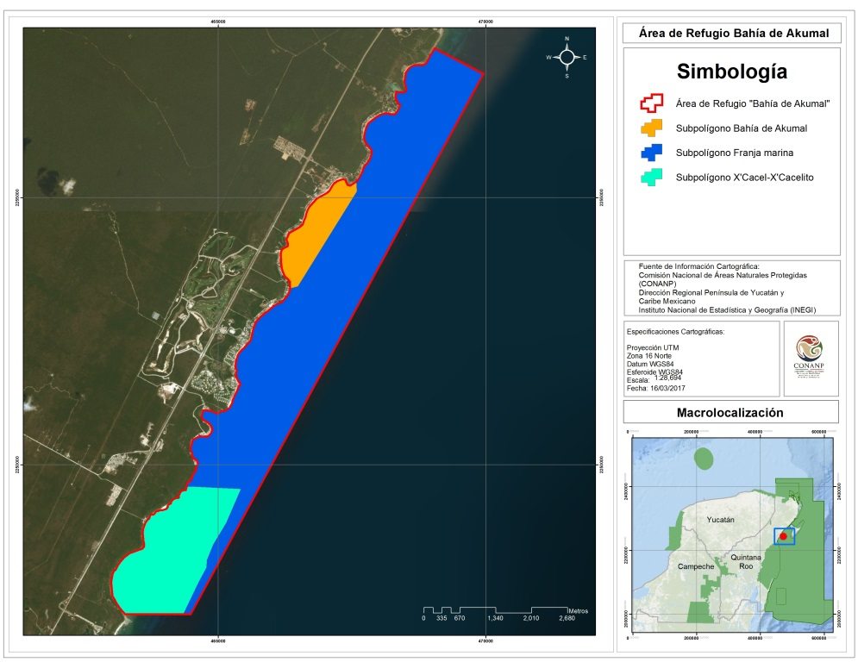This screenshot has height=662, width=858.
Task: Click the Simbología heading
Action: click(731, 71)
